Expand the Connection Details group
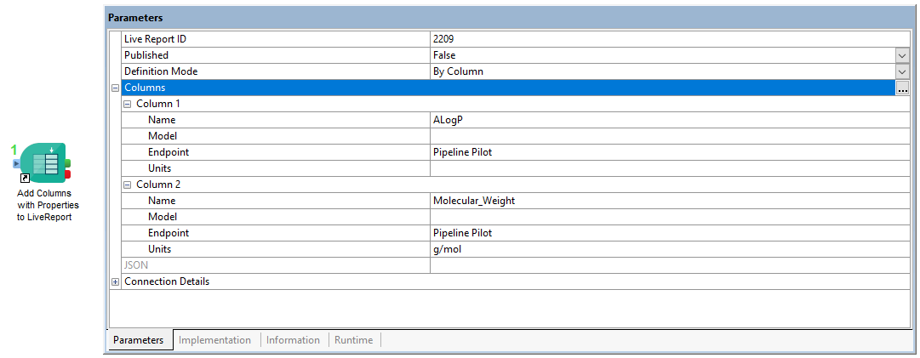920x358 pixels. 115,281
